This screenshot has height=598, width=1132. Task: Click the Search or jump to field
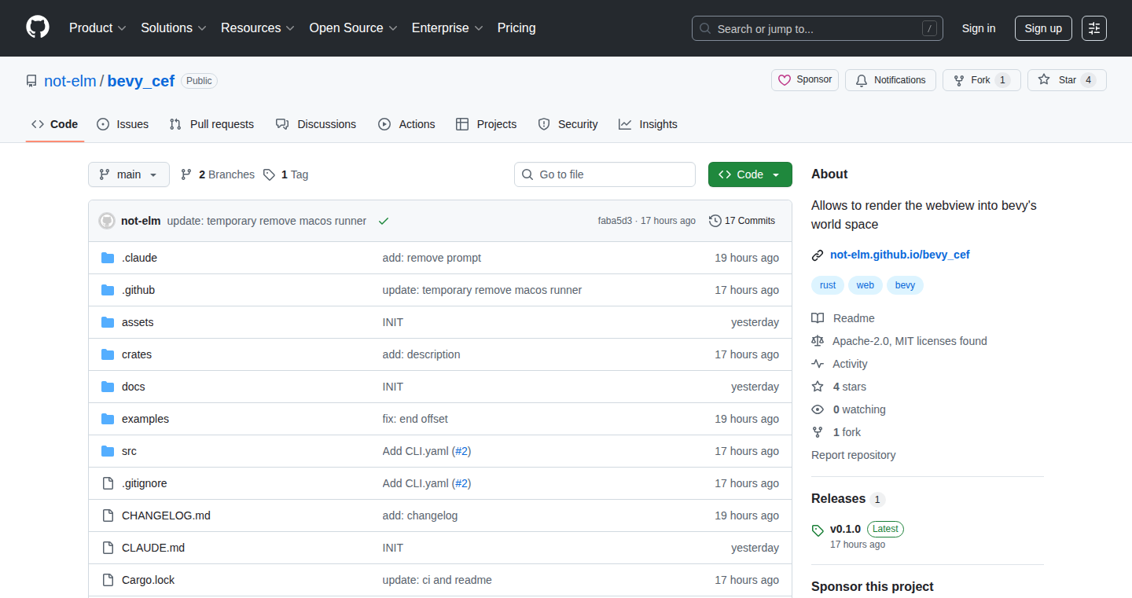tap(818, 28)
